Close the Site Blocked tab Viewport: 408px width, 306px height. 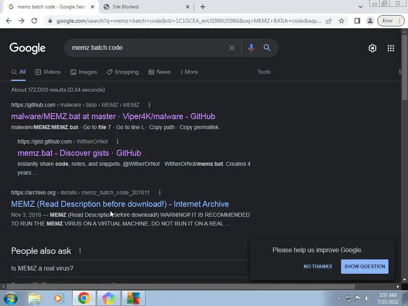[x=188, y=7]
